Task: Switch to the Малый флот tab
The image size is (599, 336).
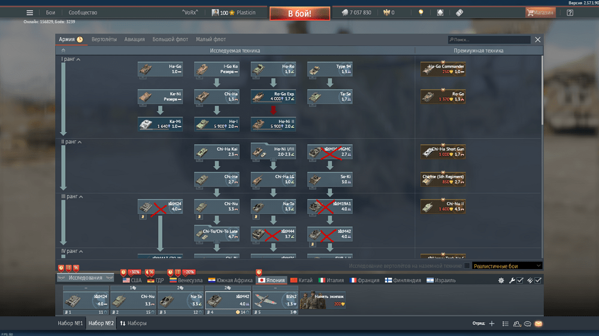Action: tap(211, 39)
